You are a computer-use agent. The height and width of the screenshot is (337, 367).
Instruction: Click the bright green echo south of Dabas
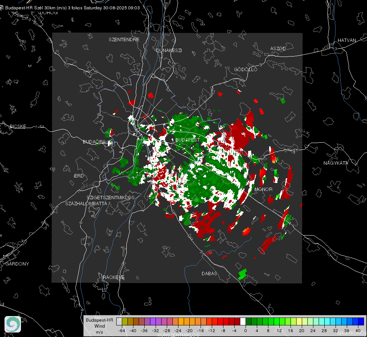[x=243, y=274]
